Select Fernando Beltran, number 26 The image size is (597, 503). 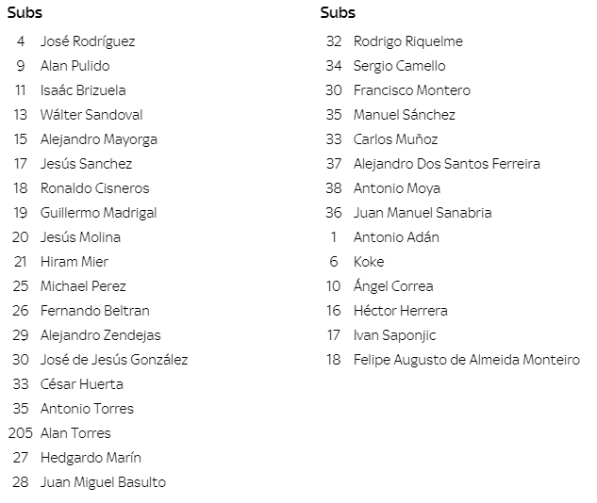click(94, 311)
